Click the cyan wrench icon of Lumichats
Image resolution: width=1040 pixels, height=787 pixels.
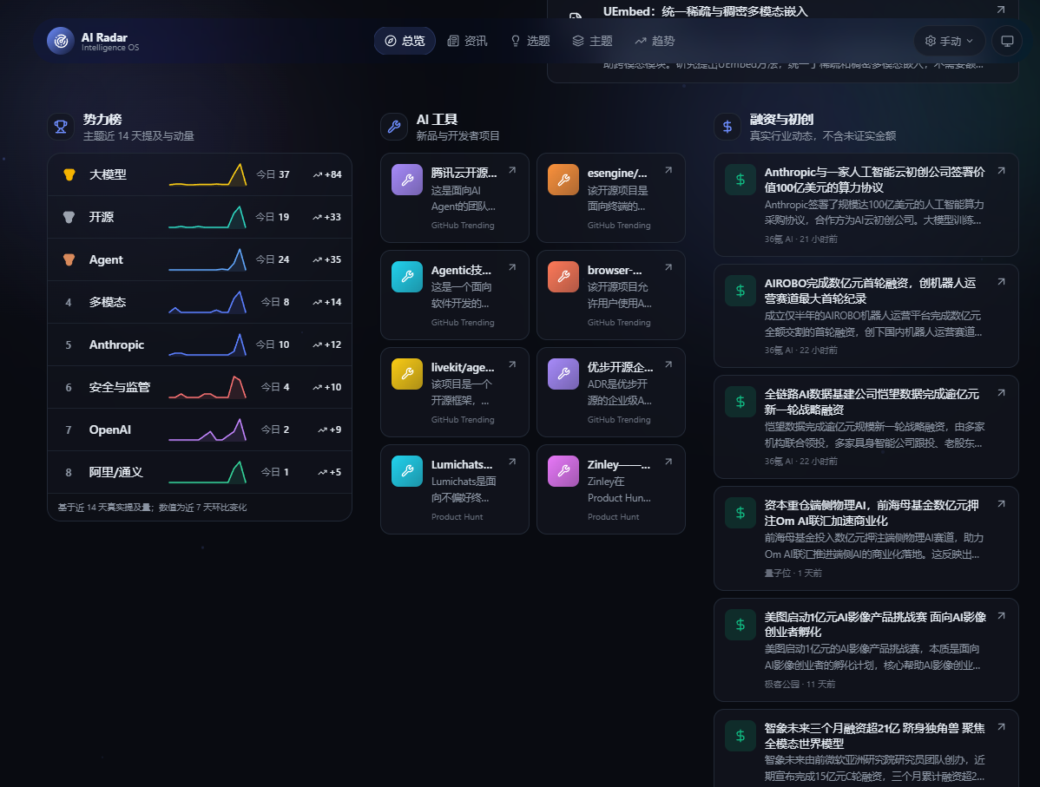tap(407, 471)
